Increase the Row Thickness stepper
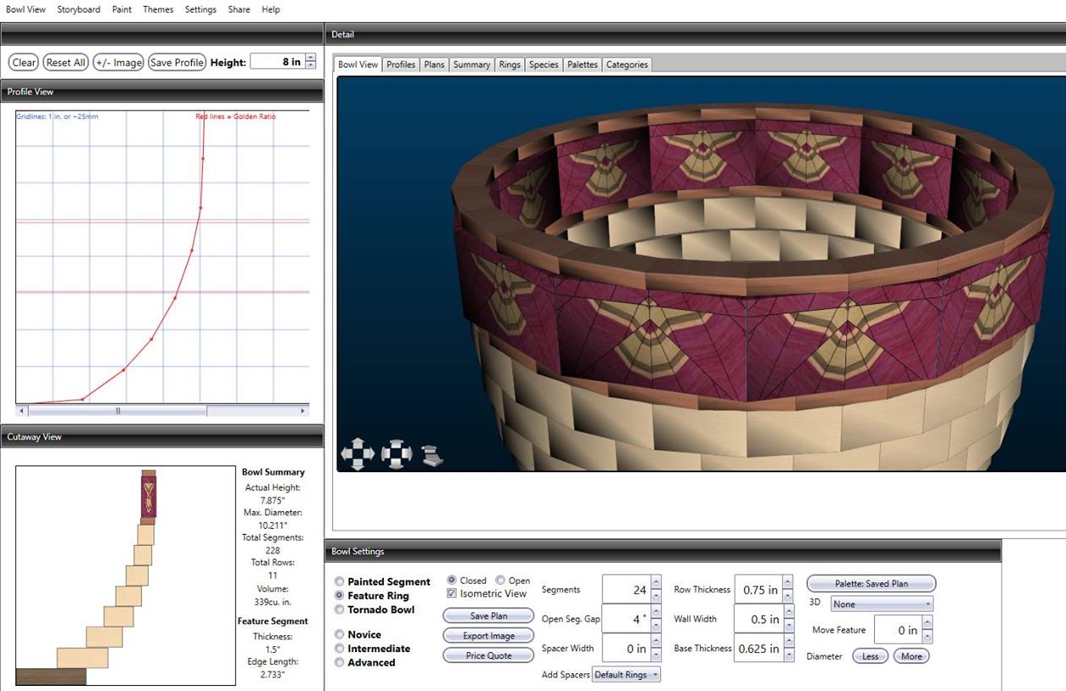The height and width of the screenshot is (691, 1066). [788, 582]
